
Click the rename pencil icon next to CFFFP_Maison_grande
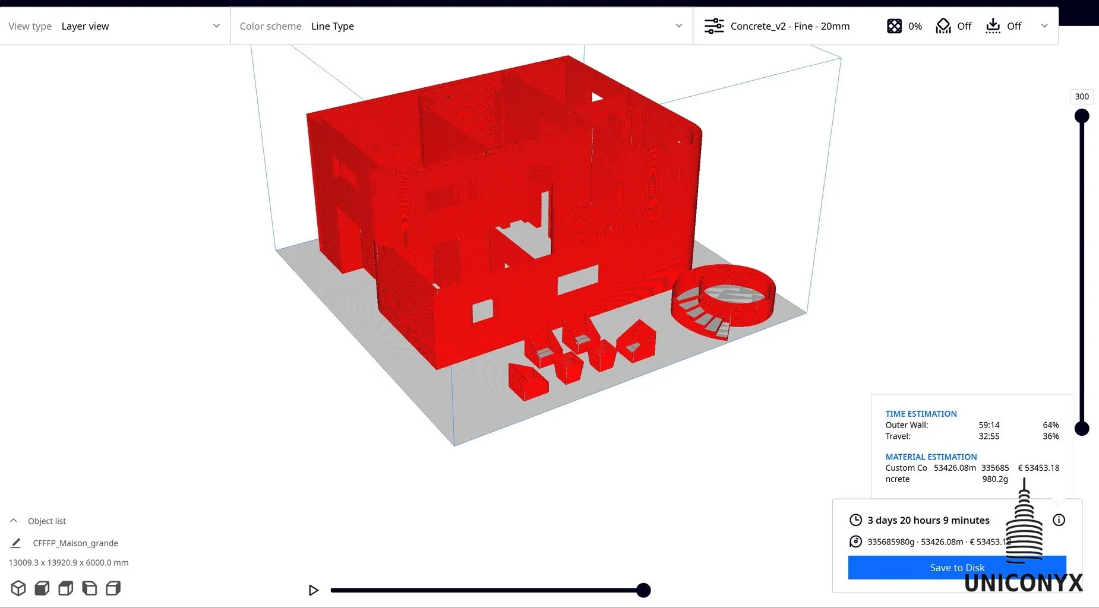[15, 543]
